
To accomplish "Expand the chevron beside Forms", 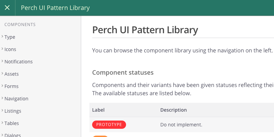I will click(x=2, y=86).
